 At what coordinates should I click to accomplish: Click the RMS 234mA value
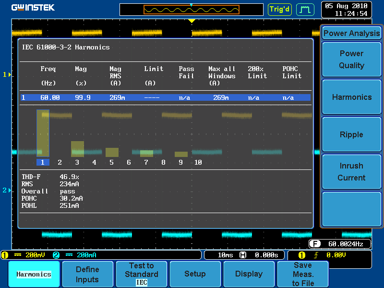(69, 184)
